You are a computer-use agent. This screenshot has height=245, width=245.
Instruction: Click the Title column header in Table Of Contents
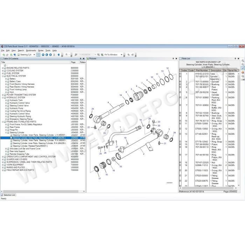tap(35, 62)
